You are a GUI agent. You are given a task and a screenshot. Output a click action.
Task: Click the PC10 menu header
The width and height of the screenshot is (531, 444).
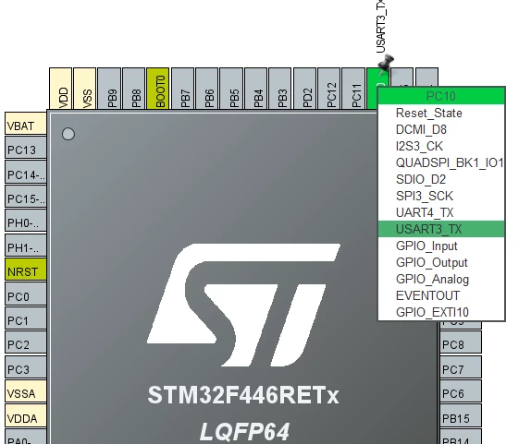pos(441,96)
